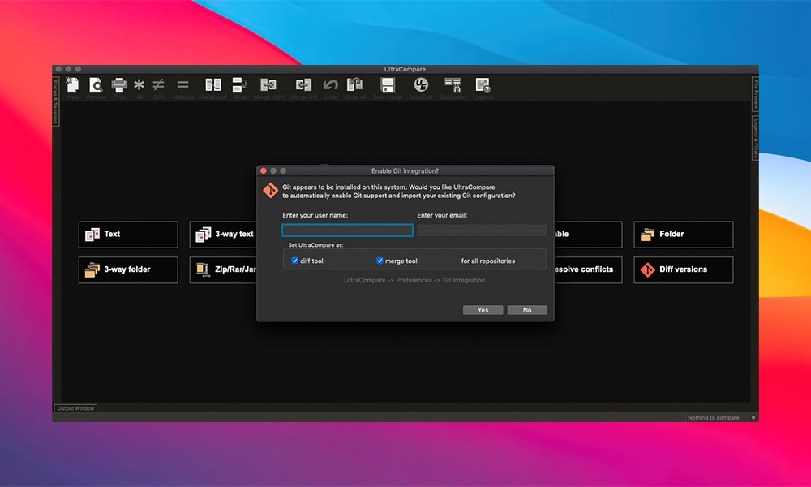
Task: Click the Print toolbar icon
Action: pyautogui.click(x=119, y=85)
